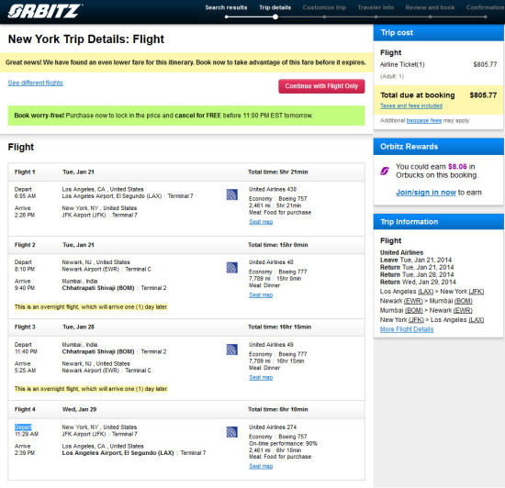The image size is (505, 488).
Task: Click the Wed, Jan 29 date
Action: pos(79,409)
